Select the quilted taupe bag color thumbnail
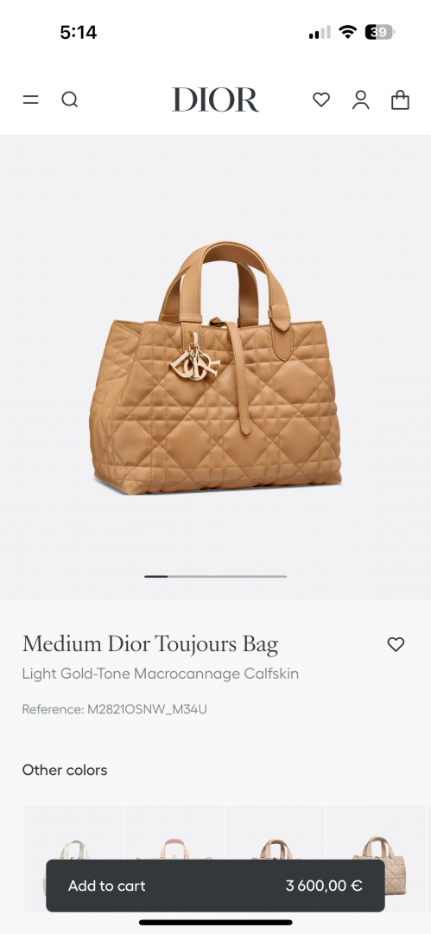The image size is (431, 934). pos(377,859)
